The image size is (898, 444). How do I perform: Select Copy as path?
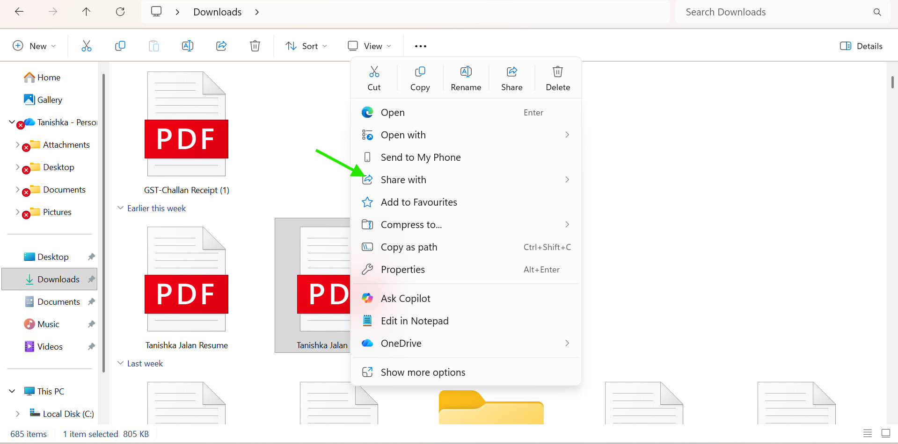point(466,247)
